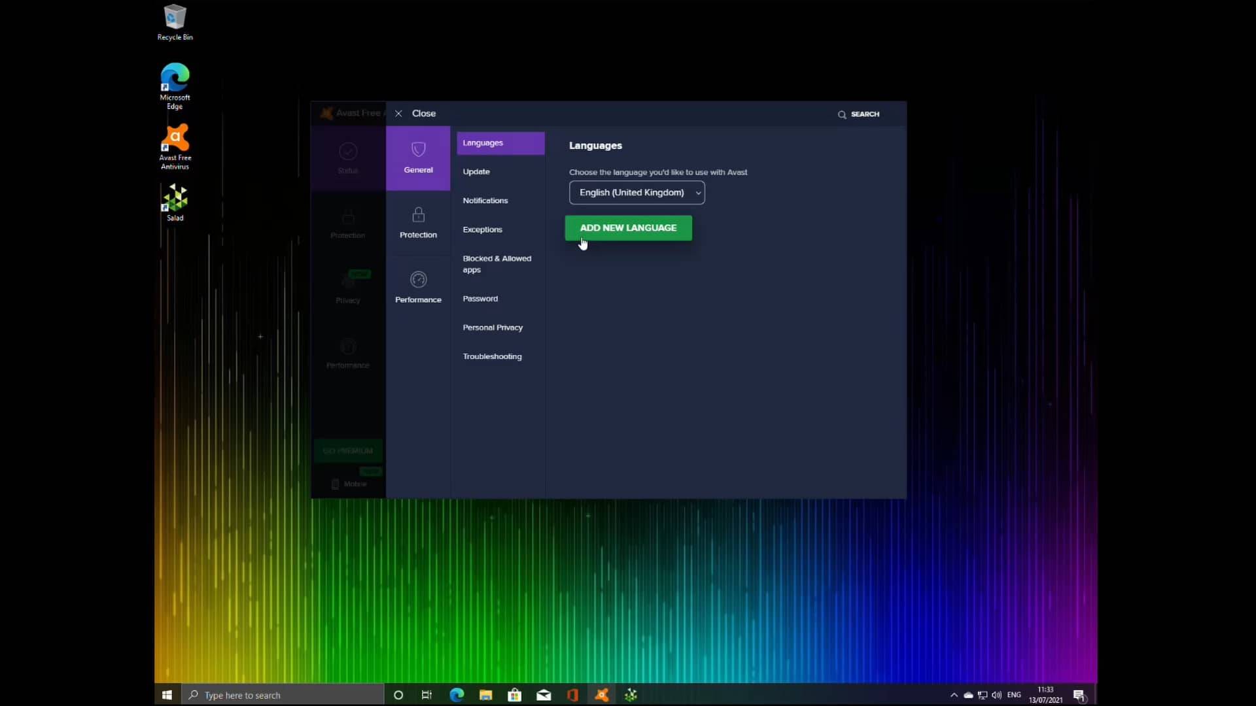This screenshot has width=1256, height=706.
Task: Click the Search magnifier icon
Action: tap(842, 114)
